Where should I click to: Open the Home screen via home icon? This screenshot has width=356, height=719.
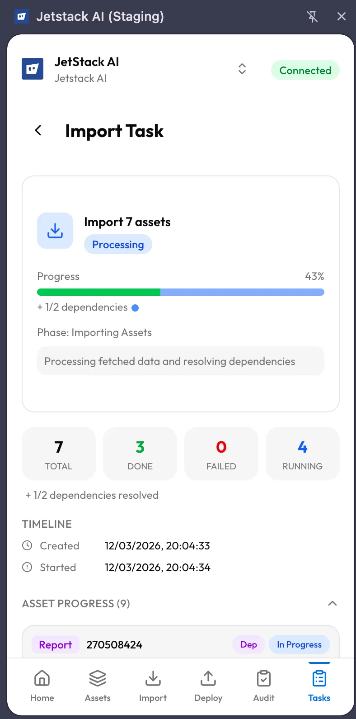click(x=42, y=678)
